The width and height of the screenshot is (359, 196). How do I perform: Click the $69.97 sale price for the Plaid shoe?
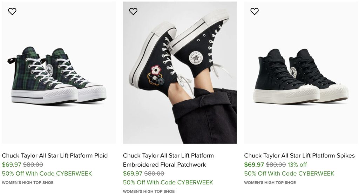(x=12, y=165)
